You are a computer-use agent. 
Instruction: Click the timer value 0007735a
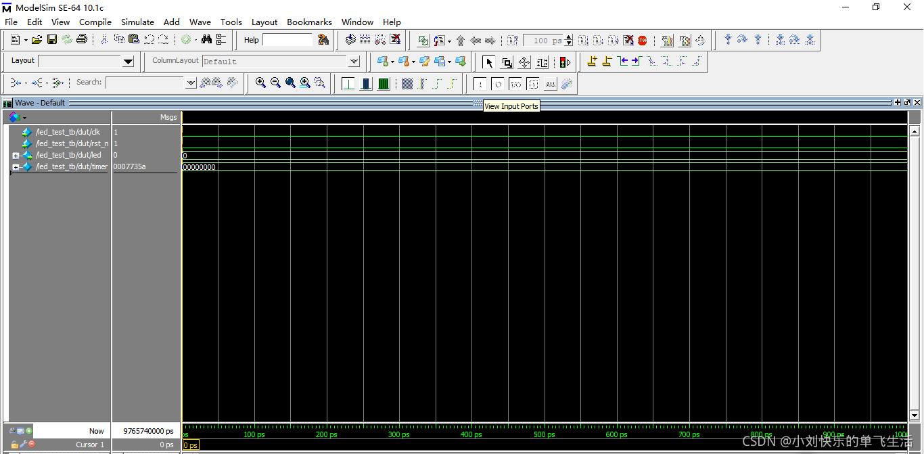(x=130, y=166)
